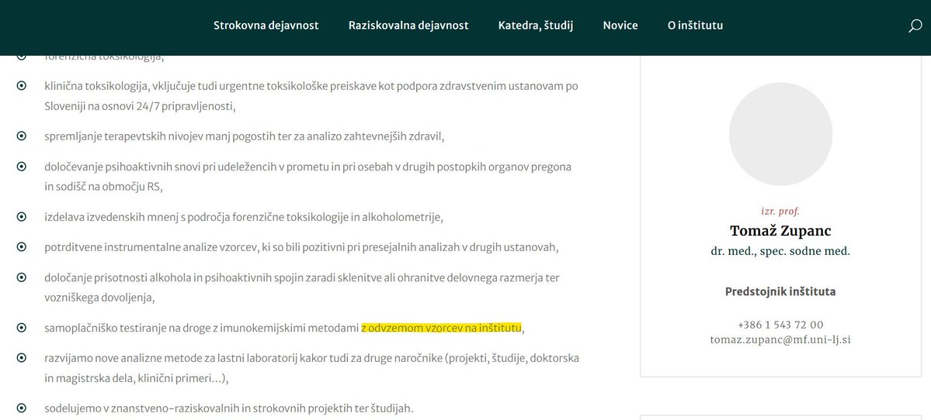Open Katedra, študij menu
The image size is (931, 420).
tap(536, 26)
